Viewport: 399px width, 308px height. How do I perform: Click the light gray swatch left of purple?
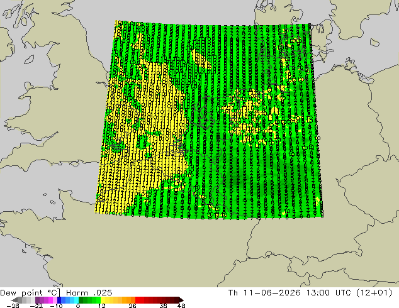[x=33, y=300]
